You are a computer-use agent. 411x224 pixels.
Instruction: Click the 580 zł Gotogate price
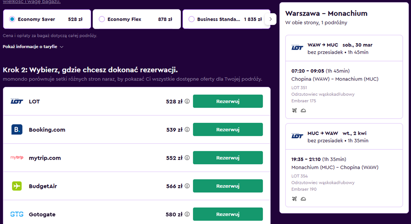174,214
